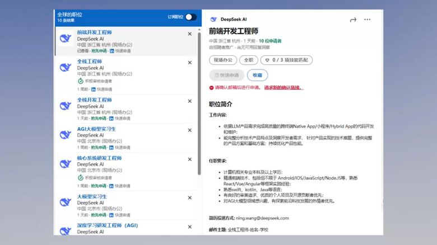
Task: Click the 请求新的确认链接 link
Action: click(283, 88)
